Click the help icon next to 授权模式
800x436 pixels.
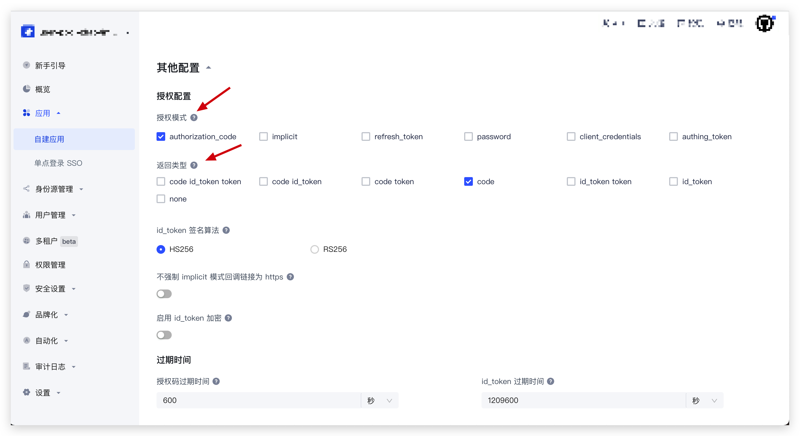[194, 118]
